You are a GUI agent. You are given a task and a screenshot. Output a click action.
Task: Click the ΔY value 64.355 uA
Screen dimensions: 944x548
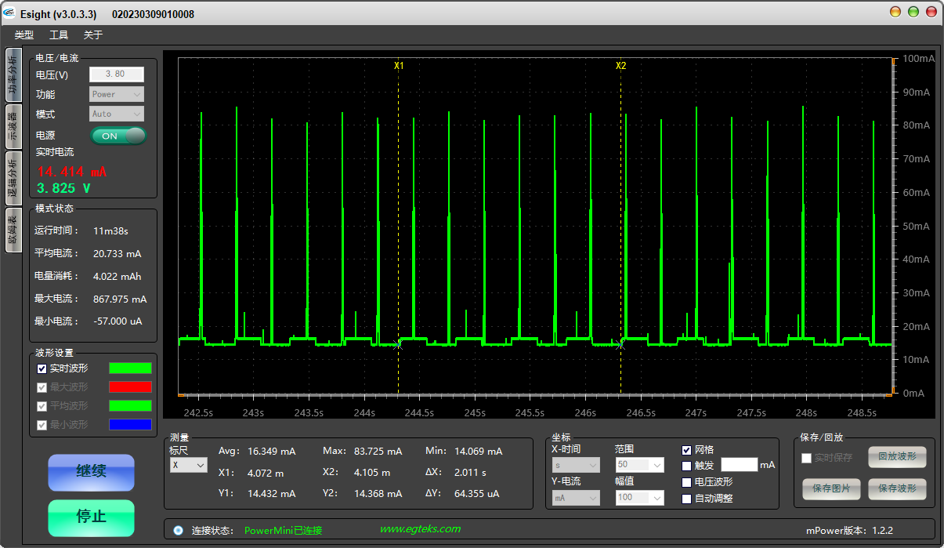(476, 494)
